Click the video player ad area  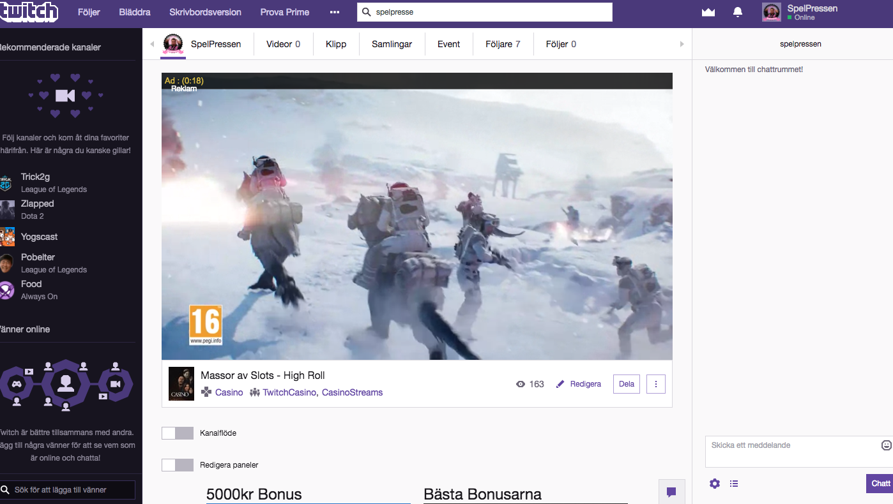click(416, 216)
